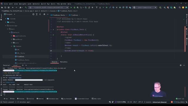188x106 pixels.
Task: Open Project panel settings gear
Action: point(44,14)
